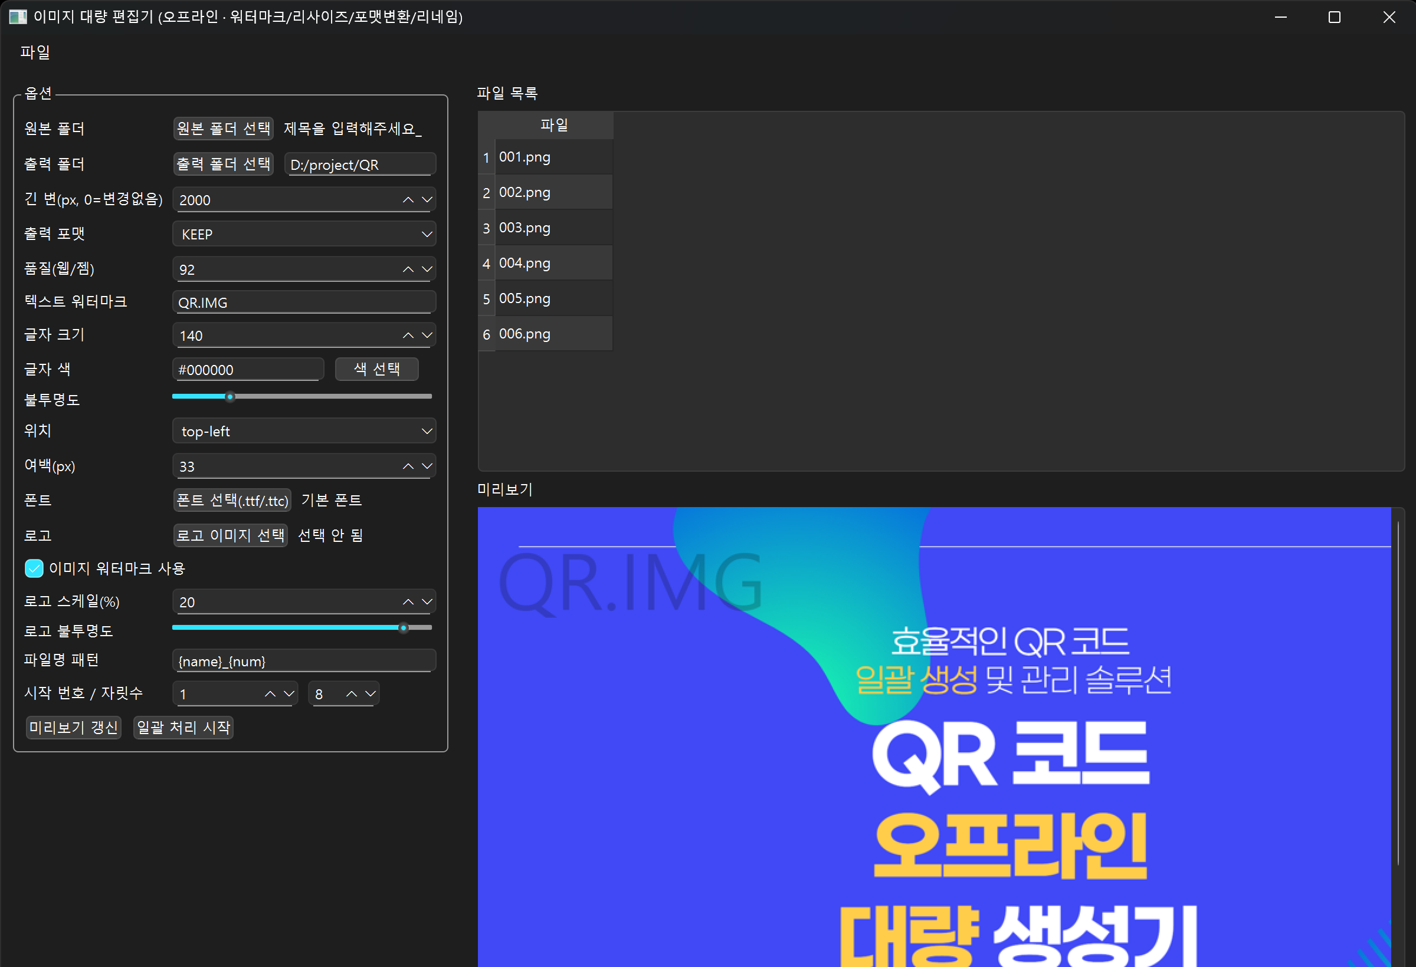Viewport: 1416px width, 967px height.
Task: Expand the 위치 top-left dropdown
Action: coord(303,431)
